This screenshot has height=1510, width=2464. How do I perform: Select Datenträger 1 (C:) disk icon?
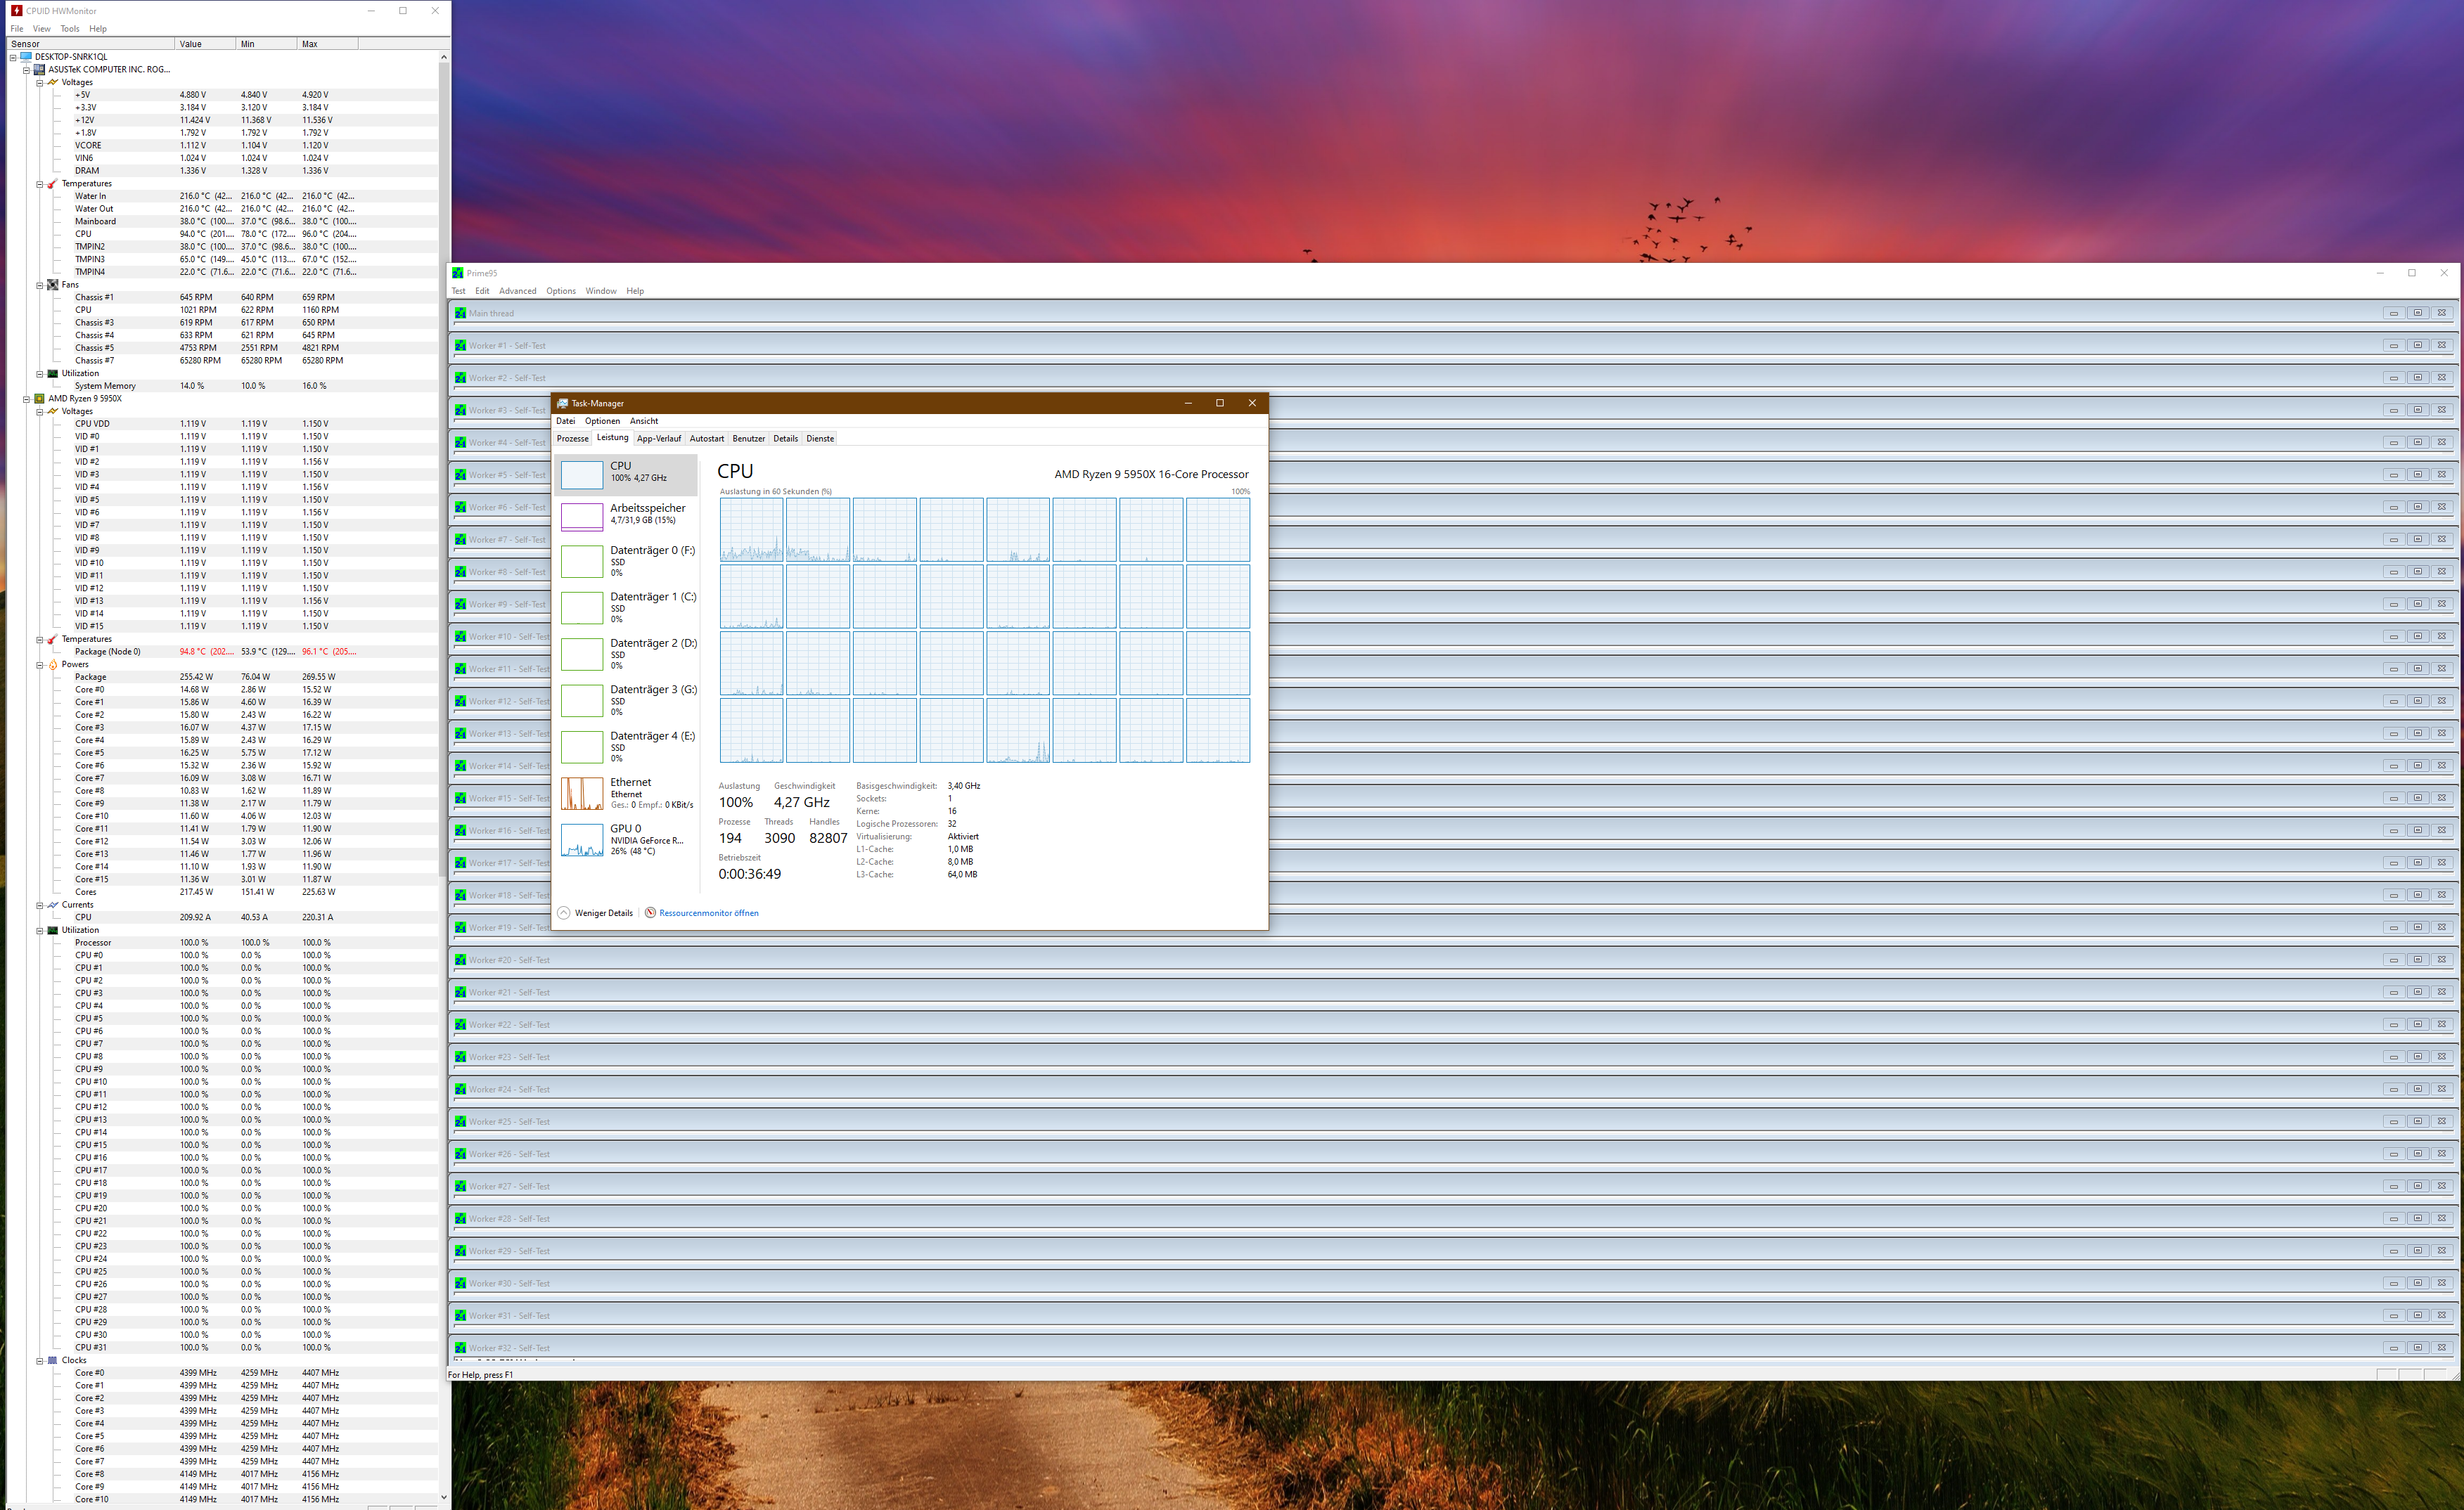tap(581, 608)
